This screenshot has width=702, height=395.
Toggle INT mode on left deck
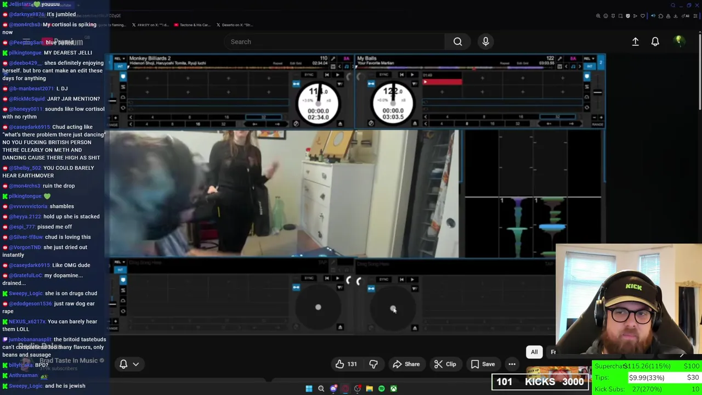120,66
